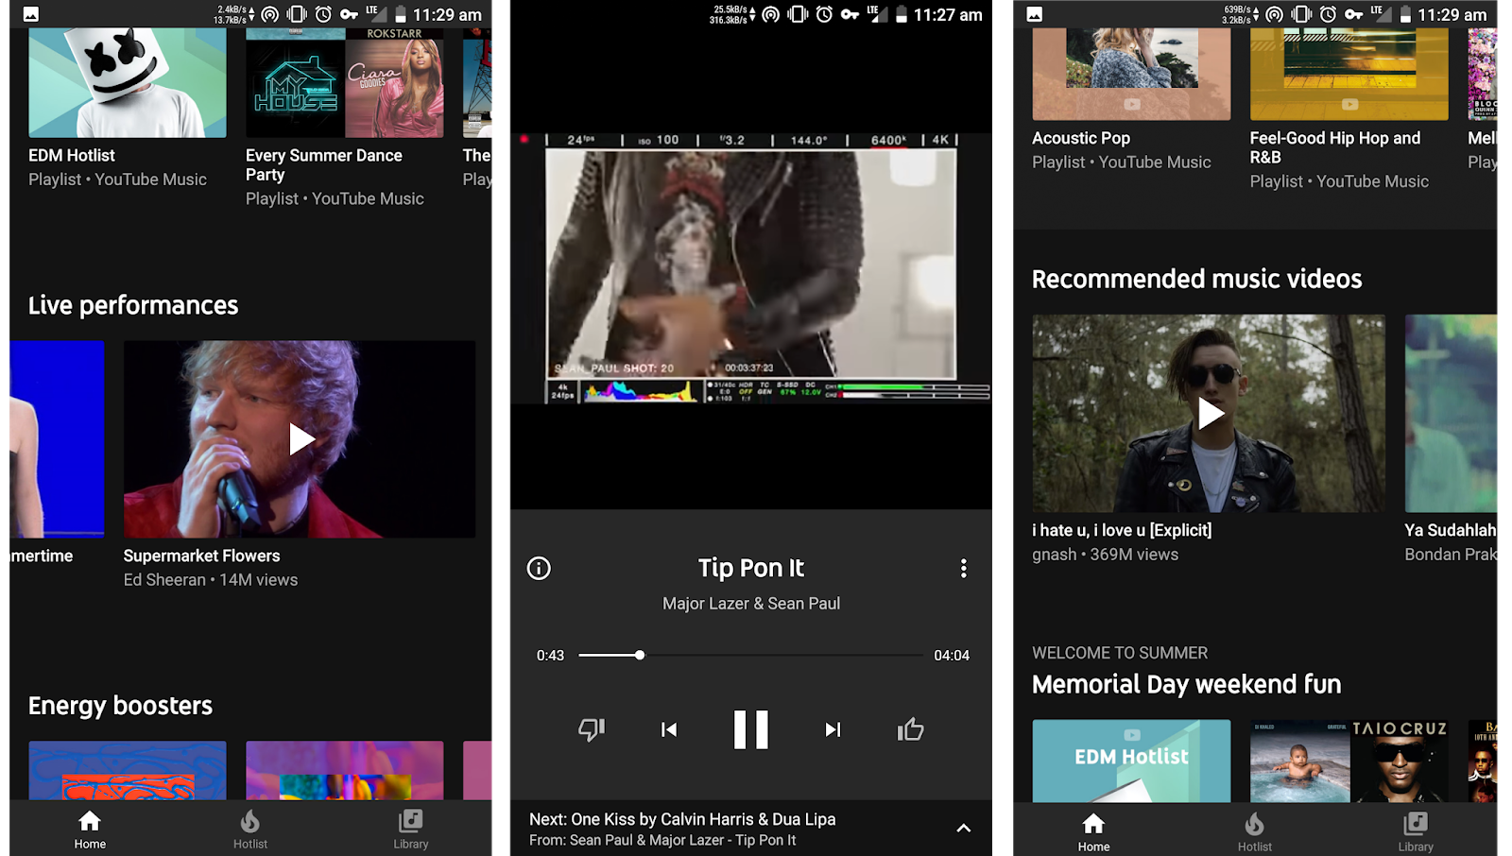Seek using the song progress slider
Screen dimensions: 1512x856
coord(751,655)
